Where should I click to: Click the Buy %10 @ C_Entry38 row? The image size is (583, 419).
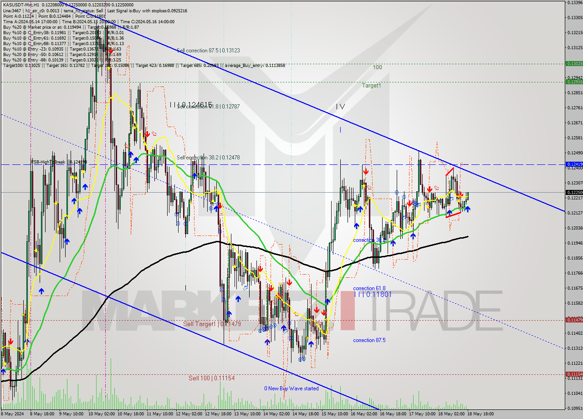[63, 32]
